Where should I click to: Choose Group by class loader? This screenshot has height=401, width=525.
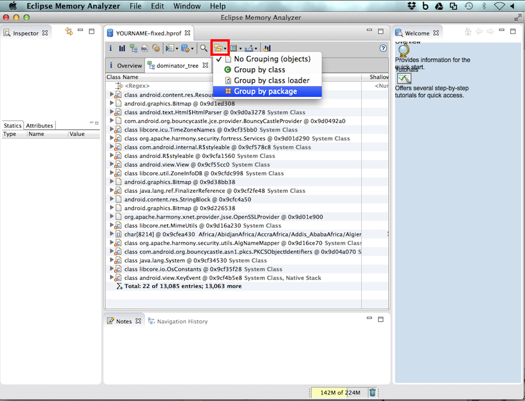coord(267,80)
